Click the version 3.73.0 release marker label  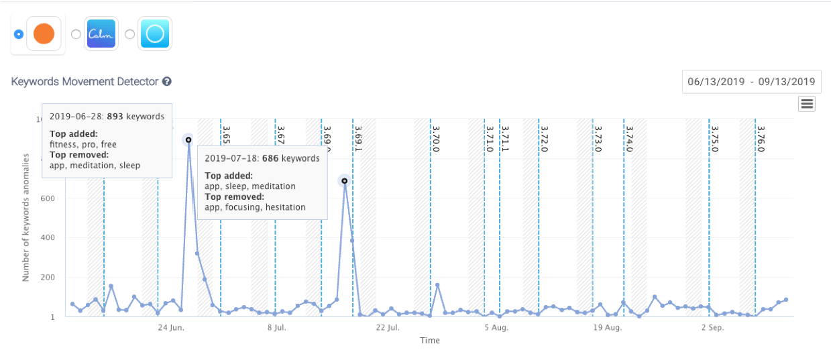pyautogui.click(x=598, y=139)
